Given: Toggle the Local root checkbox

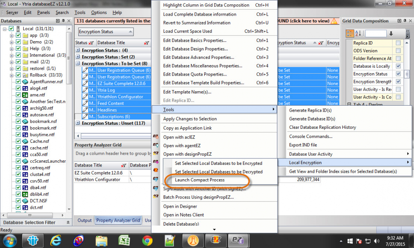Looking at the screenshot, I should (x=11, y=28).
